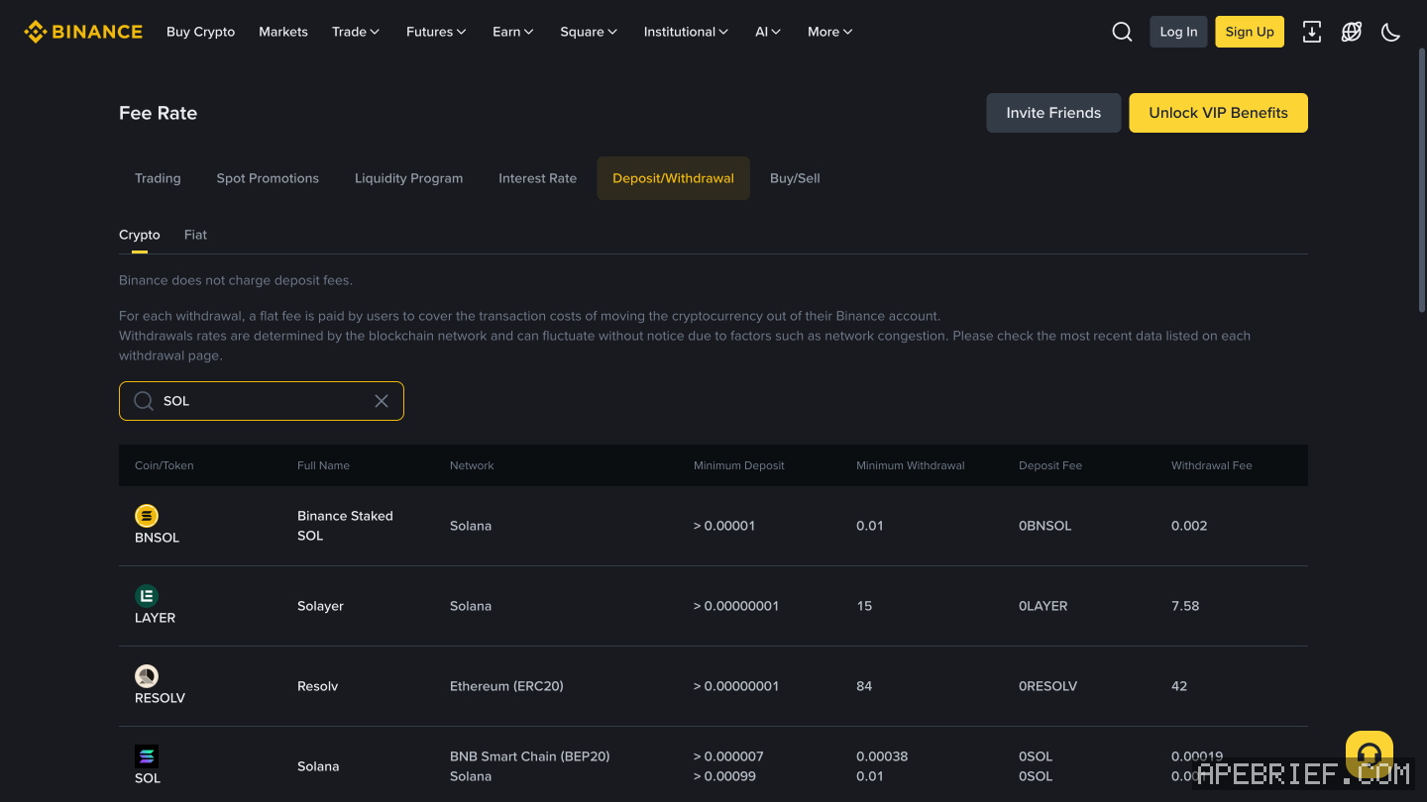The image size is (1427, 802).
Task: Click the 'Solayer' full name cell
Action: 320,606
